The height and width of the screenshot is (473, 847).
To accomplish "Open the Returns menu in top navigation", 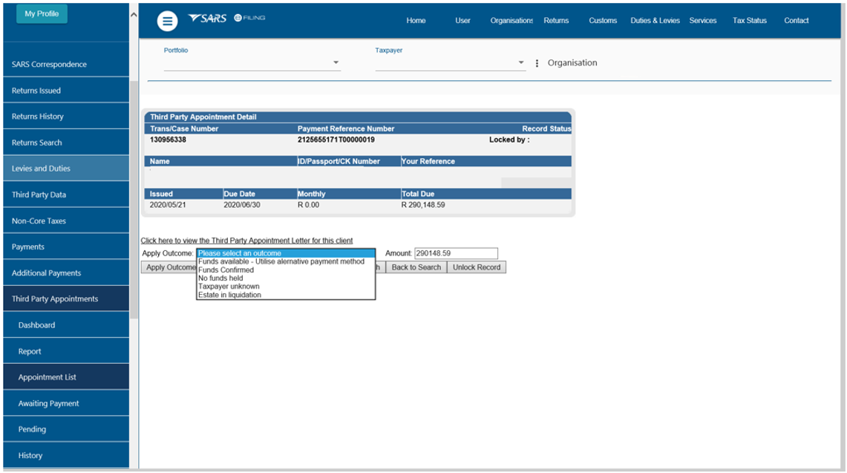I will (x=556, y=21).
